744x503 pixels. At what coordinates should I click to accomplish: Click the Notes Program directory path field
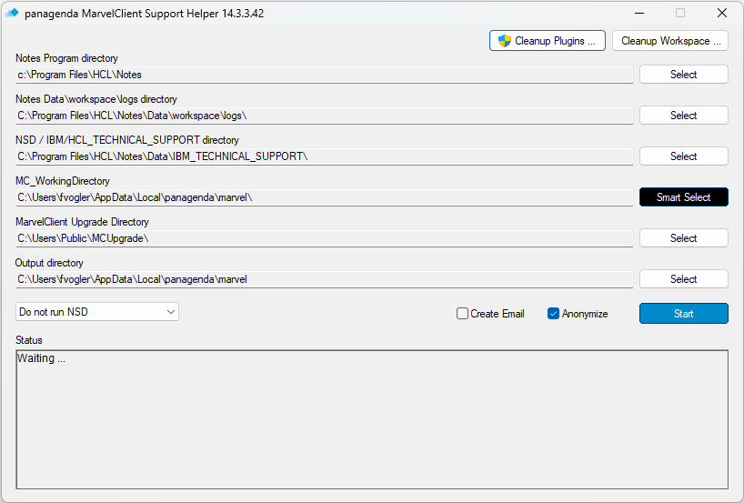325,75
